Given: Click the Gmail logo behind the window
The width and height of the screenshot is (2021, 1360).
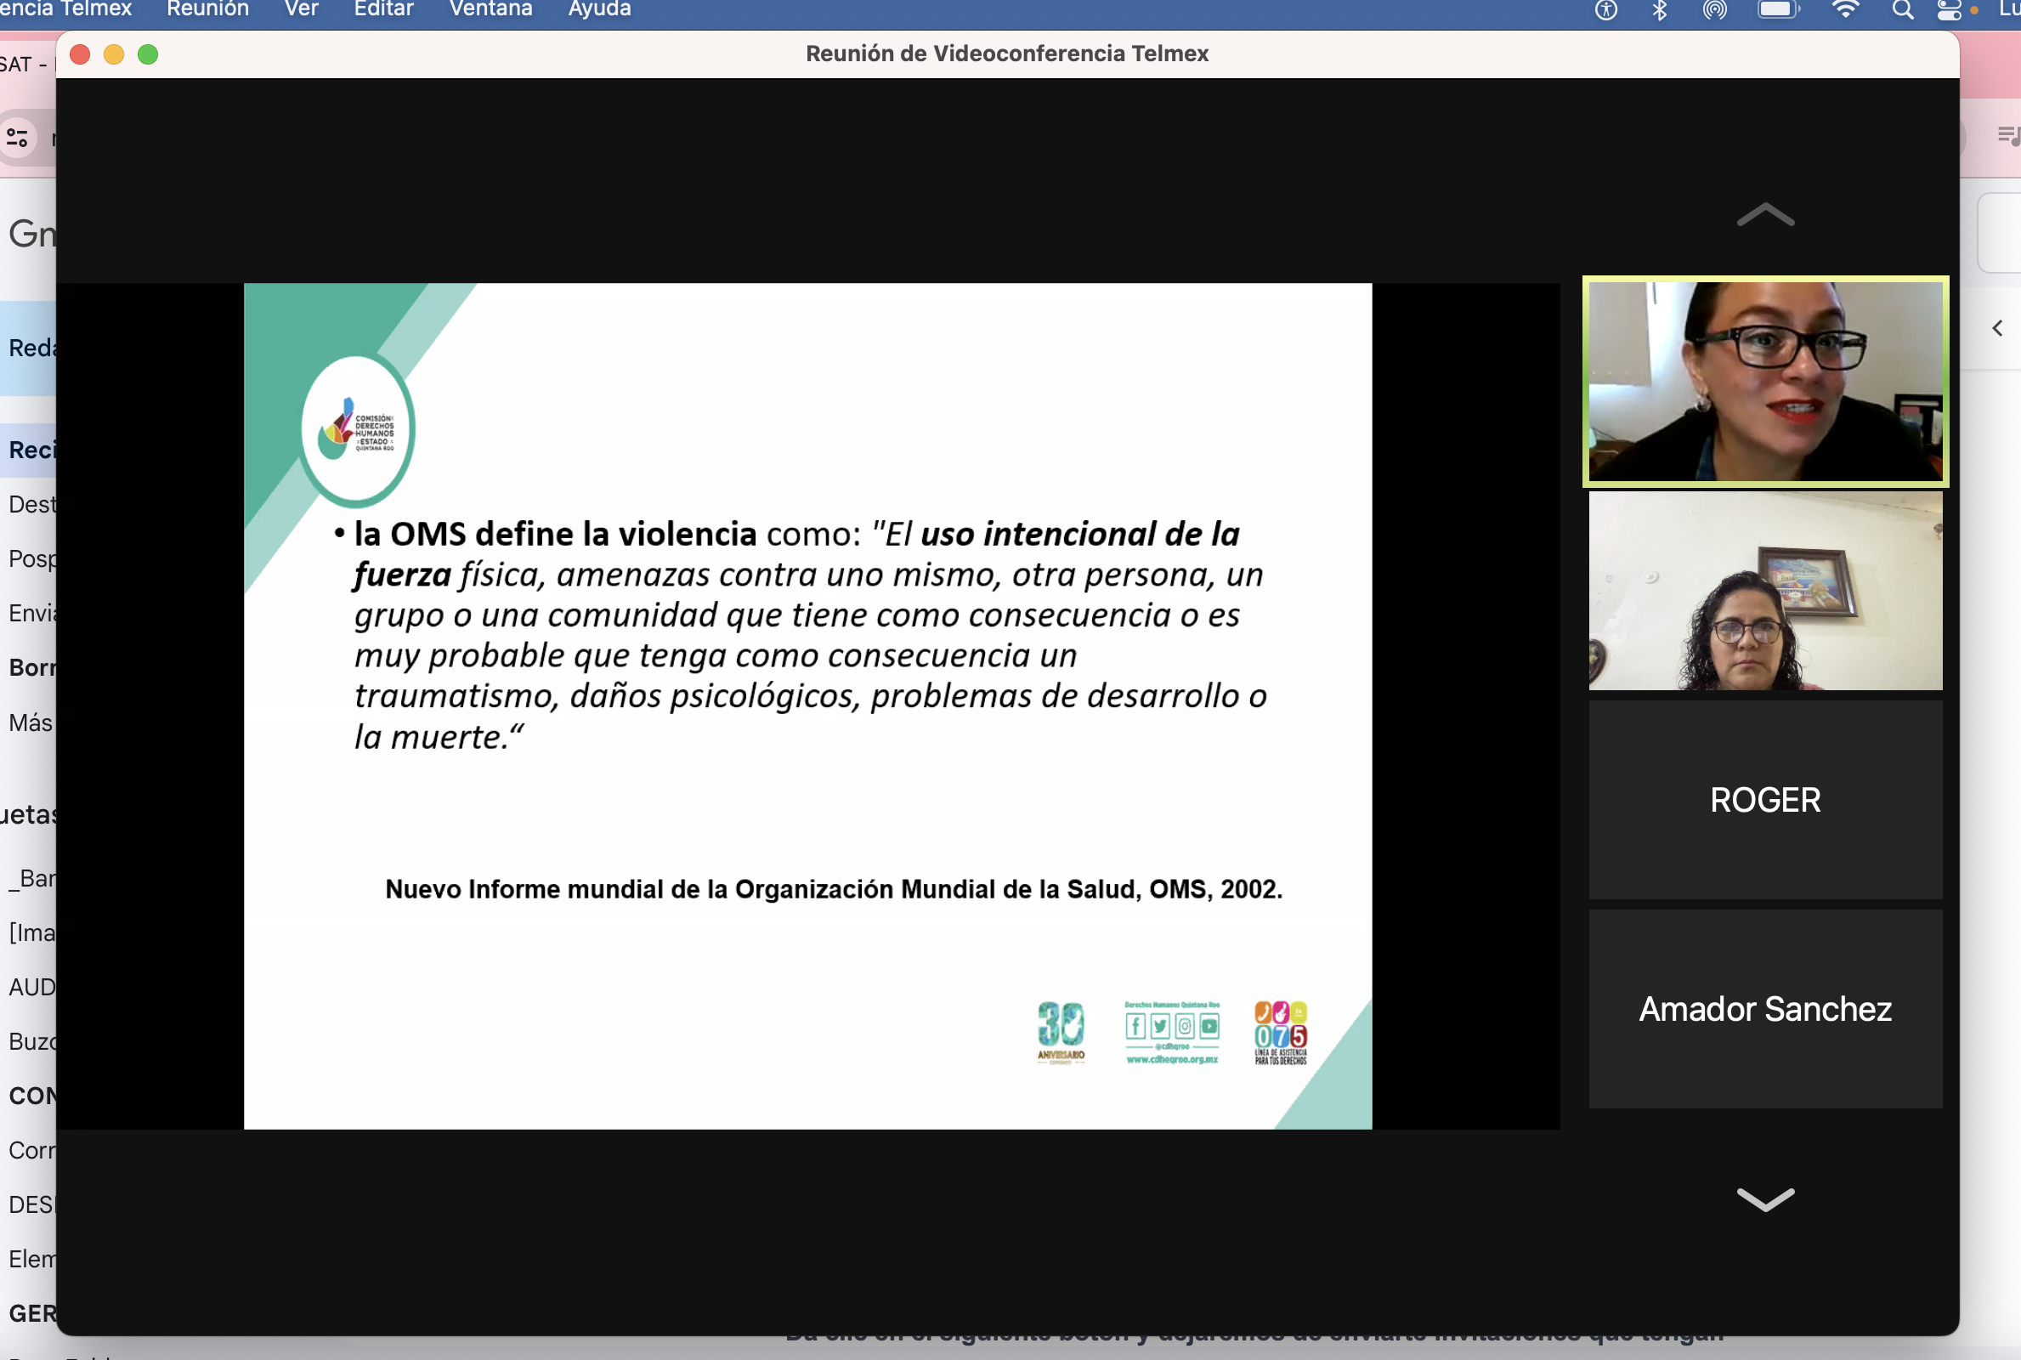Looking at the screenshot, I should 31,235.
